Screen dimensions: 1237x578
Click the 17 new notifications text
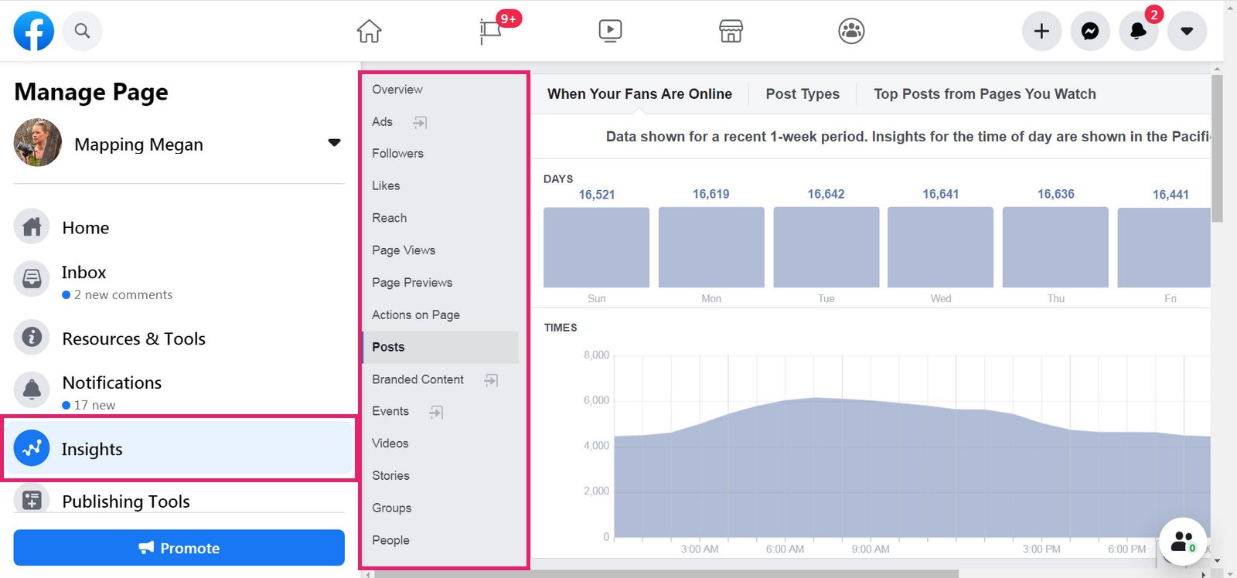tap(94, 406)
